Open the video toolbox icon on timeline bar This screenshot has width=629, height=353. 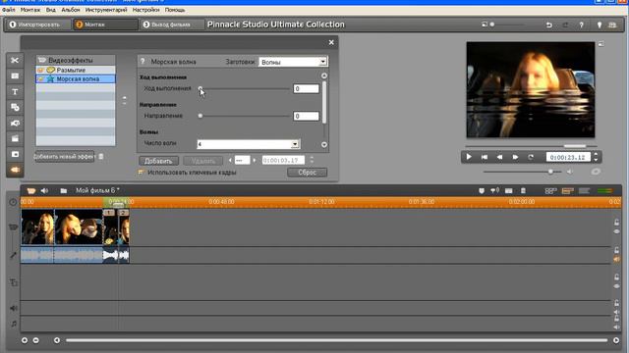coord(30,191)
